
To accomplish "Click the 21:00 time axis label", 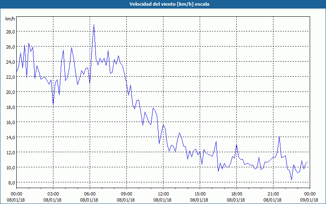I will [273, 194].
